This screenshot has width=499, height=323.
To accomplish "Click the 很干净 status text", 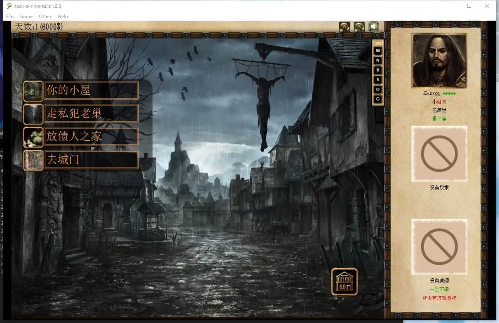I will (439, 119).
